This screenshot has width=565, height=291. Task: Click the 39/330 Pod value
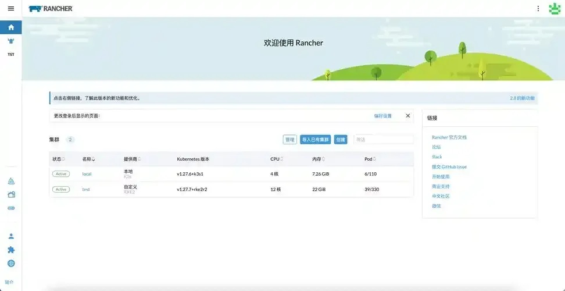(372, 189)
